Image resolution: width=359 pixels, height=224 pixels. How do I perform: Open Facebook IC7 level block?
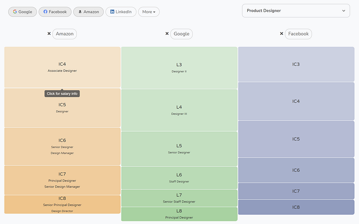[296, 191]
